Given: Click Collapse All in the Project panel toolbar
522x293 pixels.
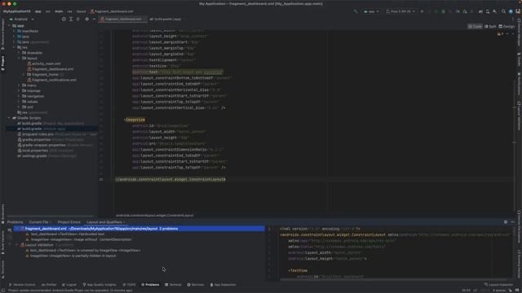Looking at the screenshot, I should pos(78,20).
